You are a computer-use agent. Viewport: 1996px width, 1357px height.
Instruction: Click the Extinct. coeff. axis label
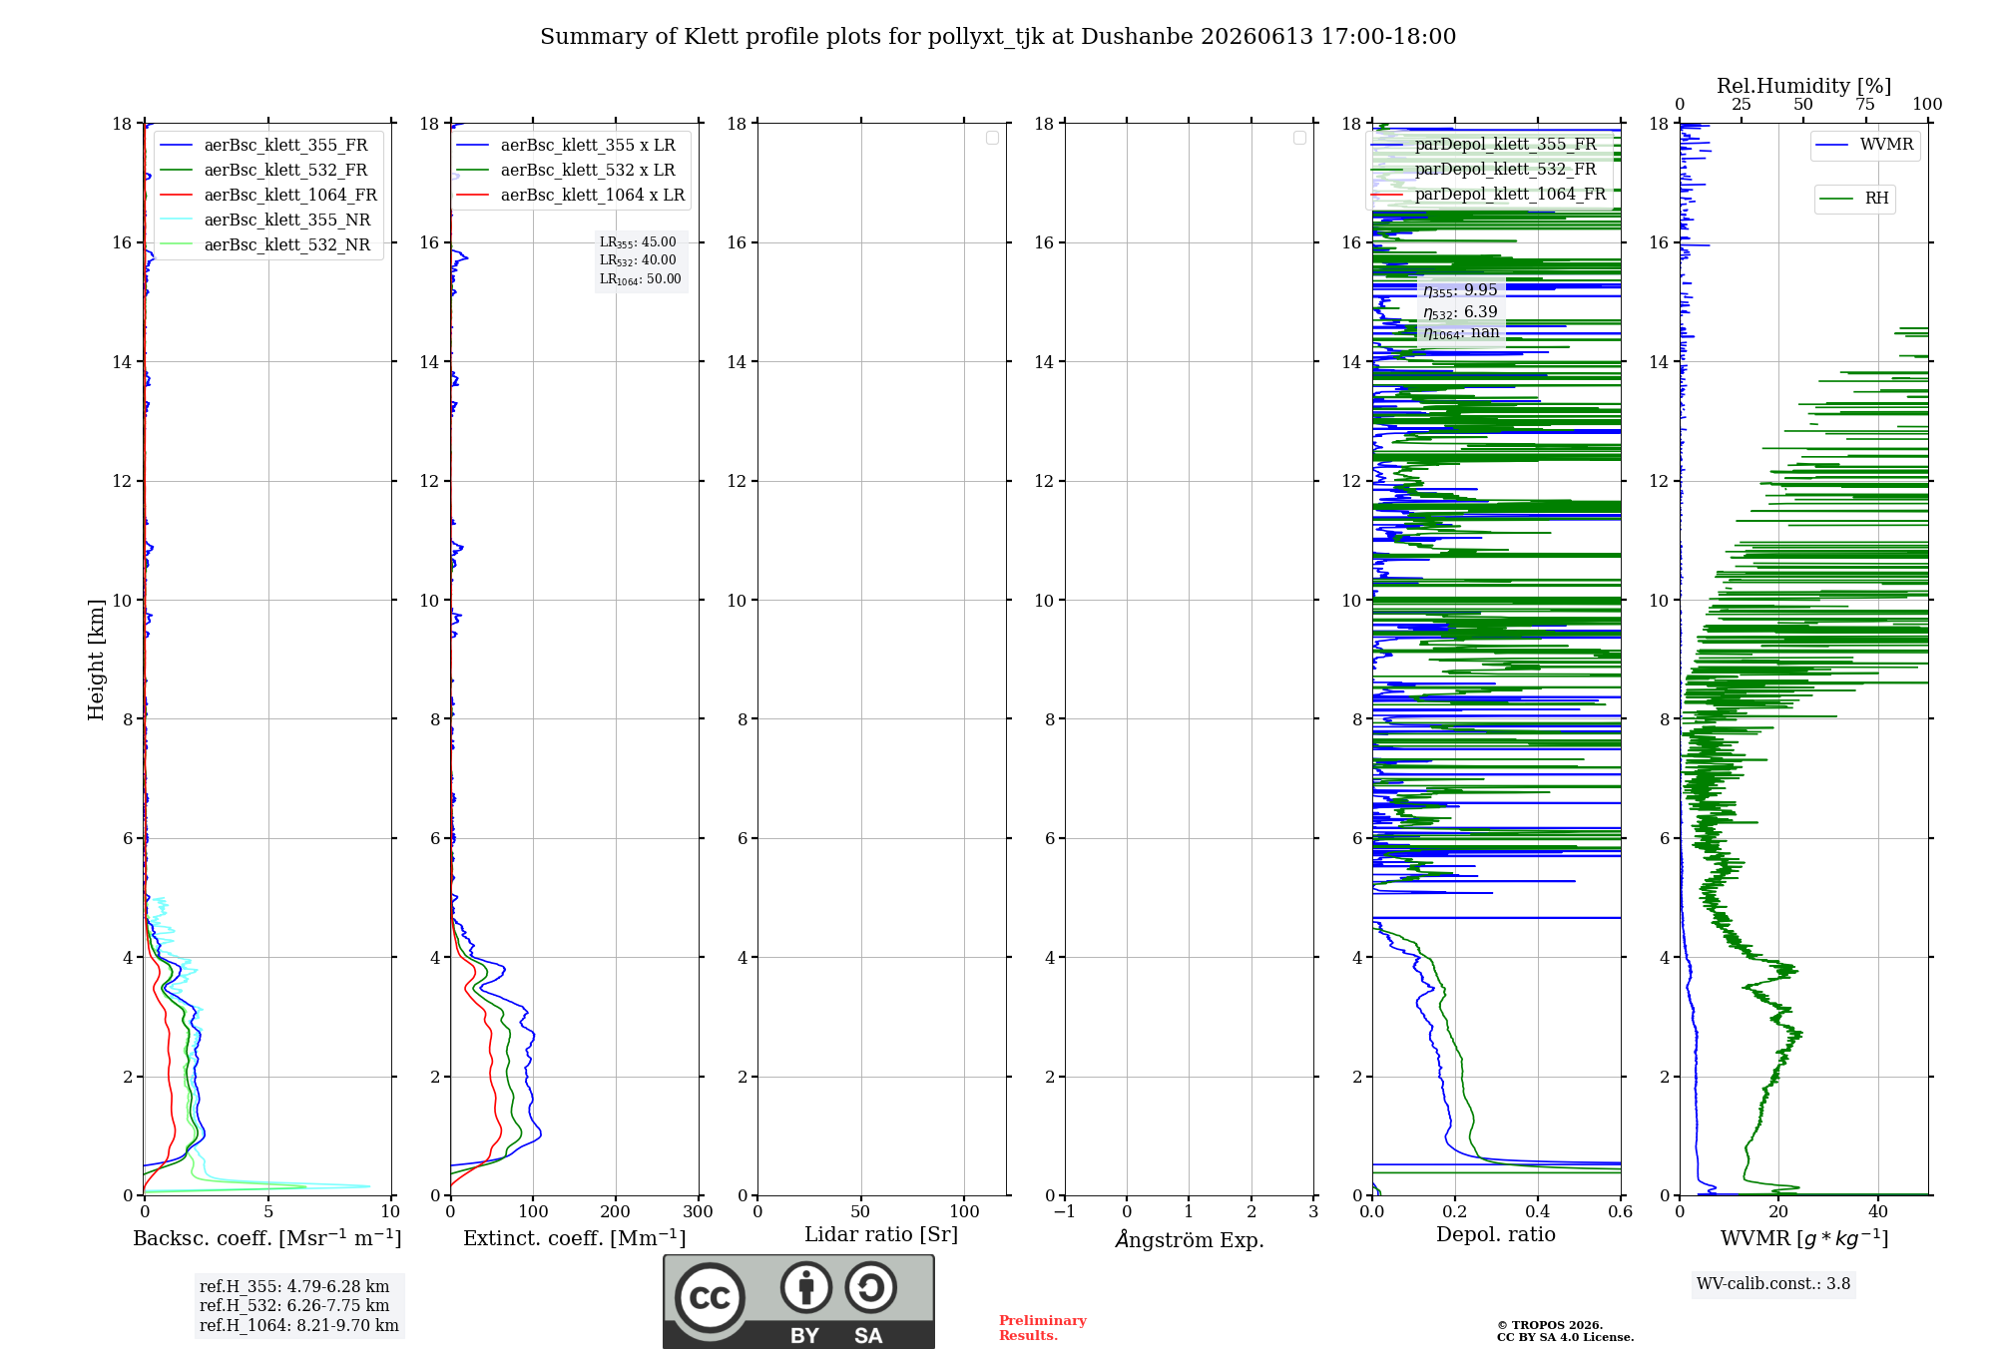tap(575, 1238)
